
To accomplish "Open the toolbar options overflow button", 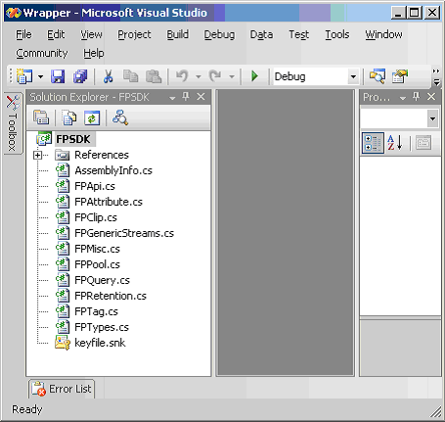I will coord(436,77).
